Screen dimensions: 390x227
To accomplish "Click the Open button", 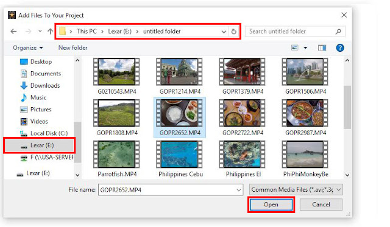I will coord(271,204).
